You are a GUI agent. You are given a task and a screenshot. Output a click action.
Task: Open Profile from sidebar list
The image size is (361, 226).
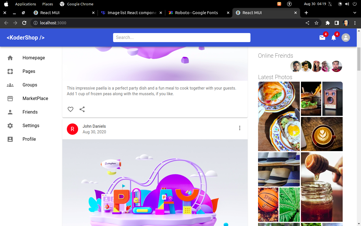(29, 139)
